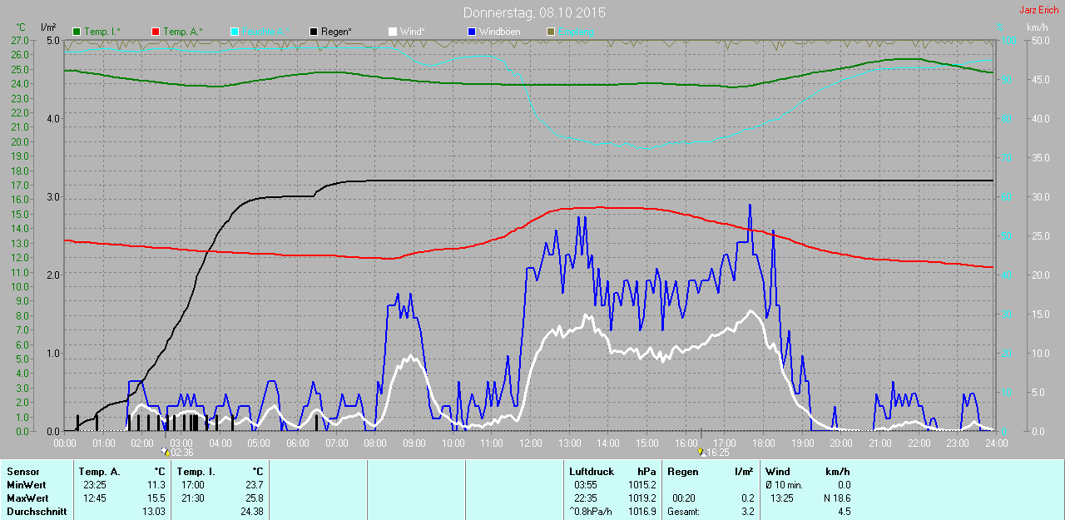Click the green Temp. I. legend swatch

pyautogui.click(x=77, y=32)
